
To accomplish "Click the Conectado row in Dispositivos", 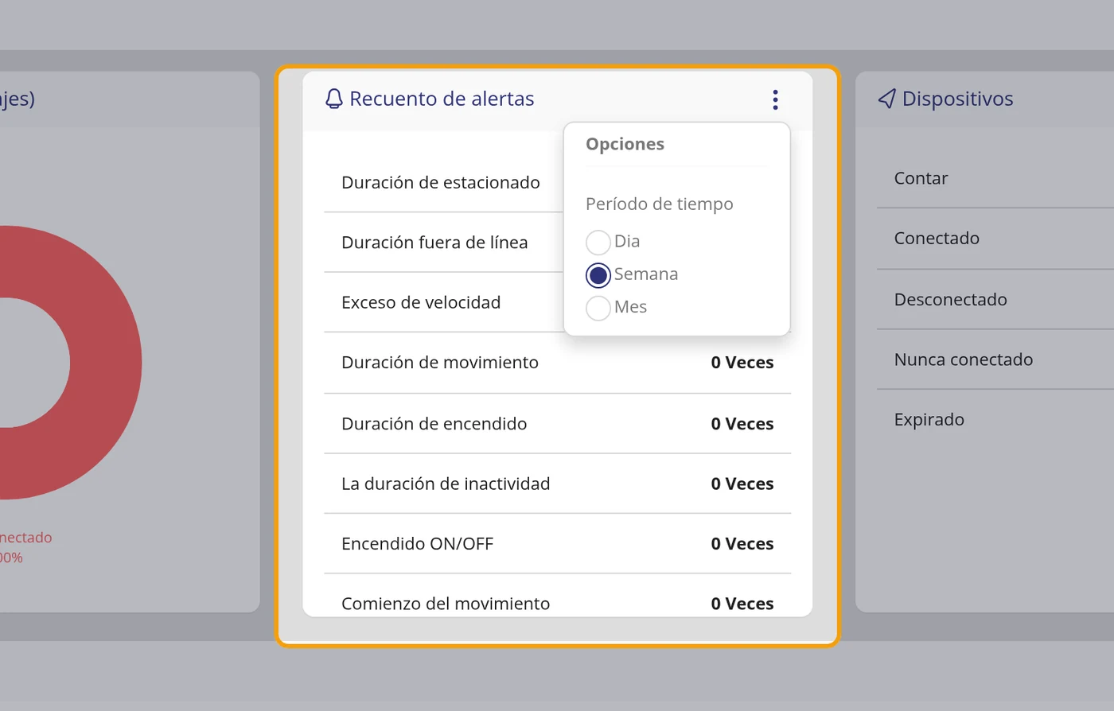I will point(995,239).
